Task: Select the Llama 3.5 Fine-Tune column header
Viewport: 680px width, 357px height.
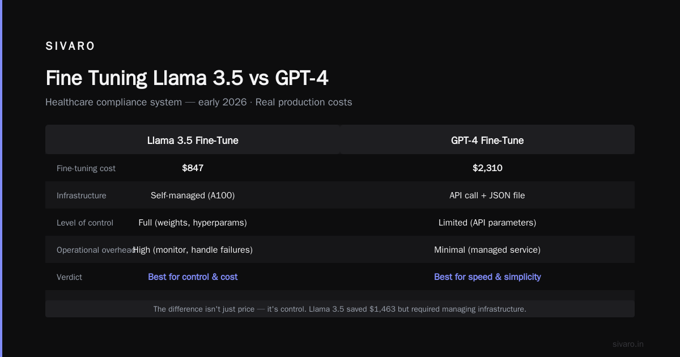Action: (x=193, y=141)
